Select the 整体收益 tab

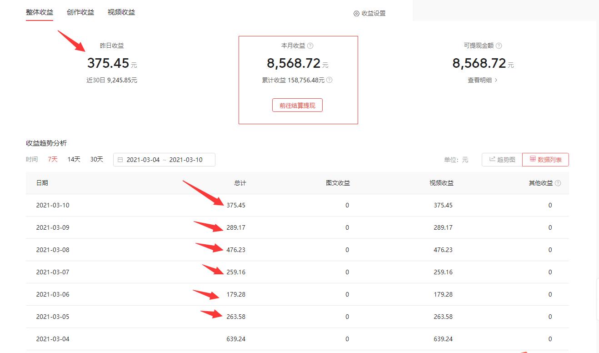pos(40,12)
